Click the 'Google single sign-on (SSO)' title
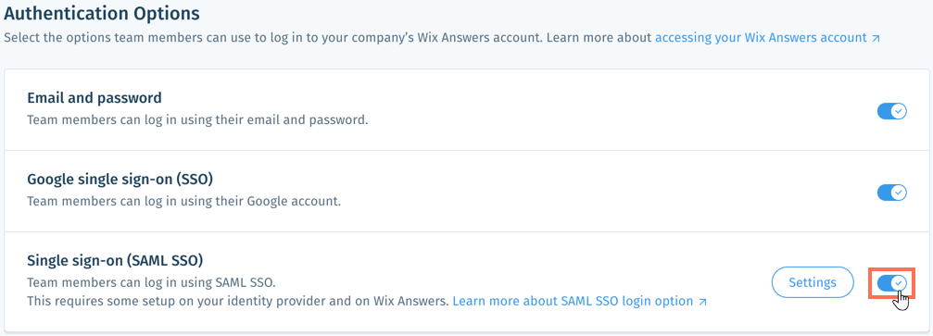The width and height of the screenshot is (933, 336). [x=120, y=179]
